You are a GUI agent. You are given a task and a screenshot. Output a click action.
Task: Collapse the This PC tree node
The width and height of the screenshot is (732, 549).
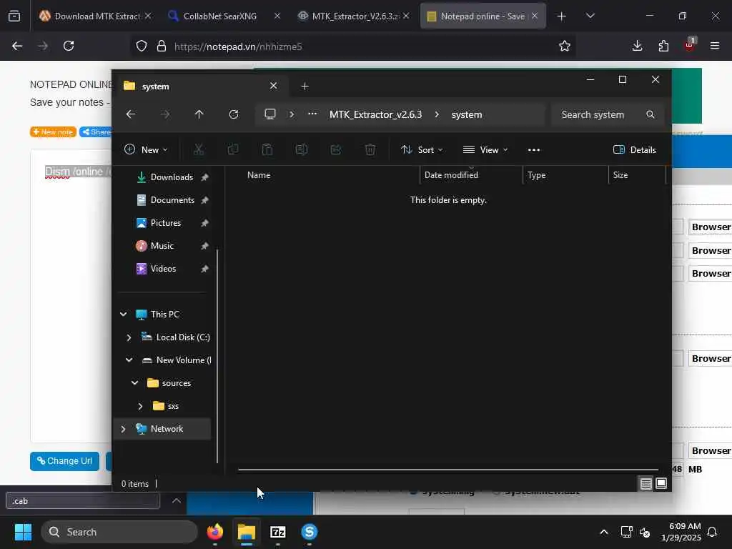coord(123,315)
